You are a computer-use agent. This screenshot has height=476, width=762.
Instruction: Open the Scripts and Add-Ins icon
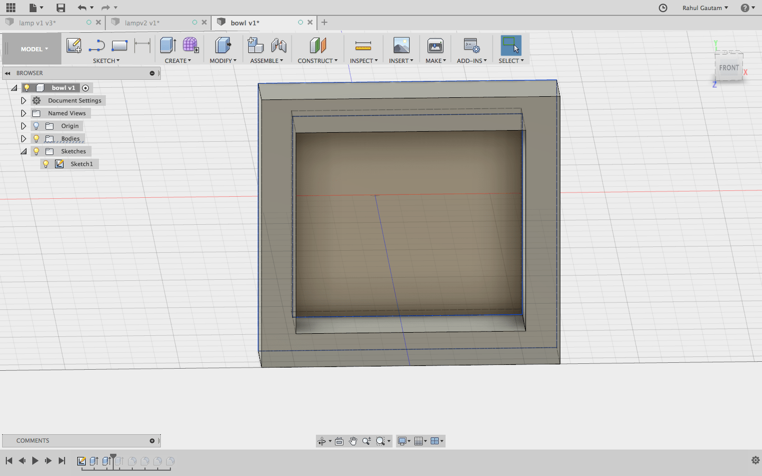pos(471,45)
